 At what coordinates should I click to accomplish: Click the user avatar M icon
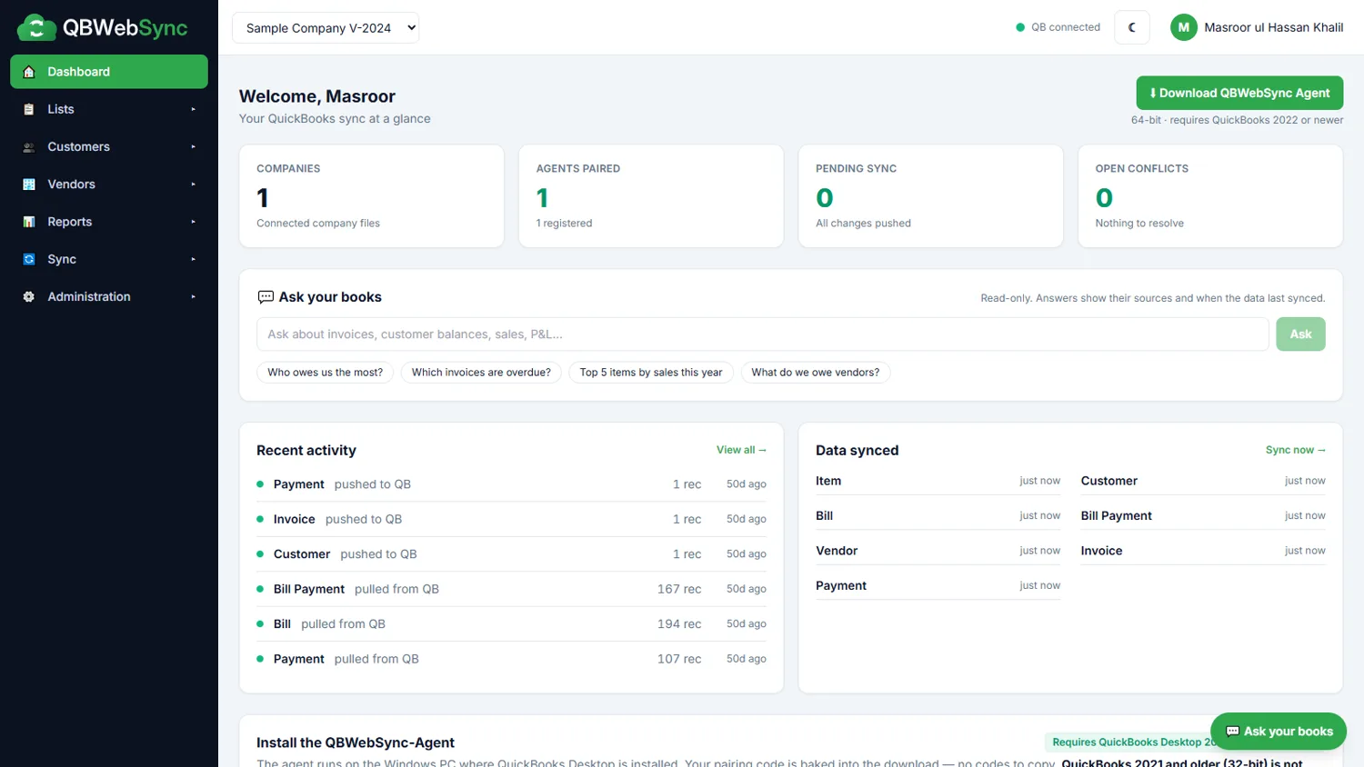pos(1183,27)
